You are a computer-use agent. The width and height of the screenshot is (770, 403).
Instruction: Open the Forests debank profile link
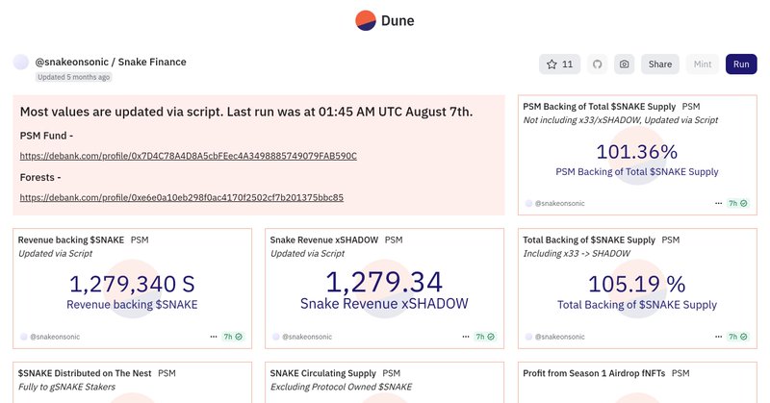click(182, 198)
